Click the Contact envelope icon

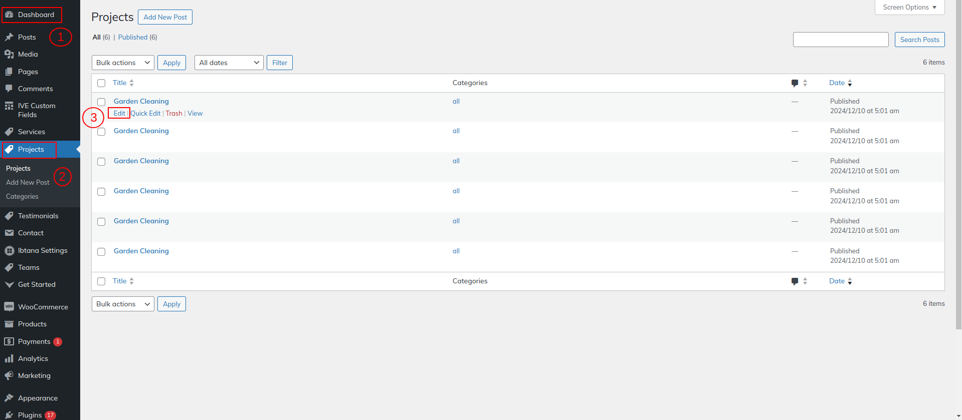point(9,233)
